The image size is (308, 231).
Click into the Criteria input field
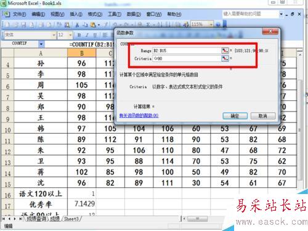click(187, 59)
